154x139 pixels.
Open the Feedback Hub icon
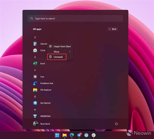35,83
